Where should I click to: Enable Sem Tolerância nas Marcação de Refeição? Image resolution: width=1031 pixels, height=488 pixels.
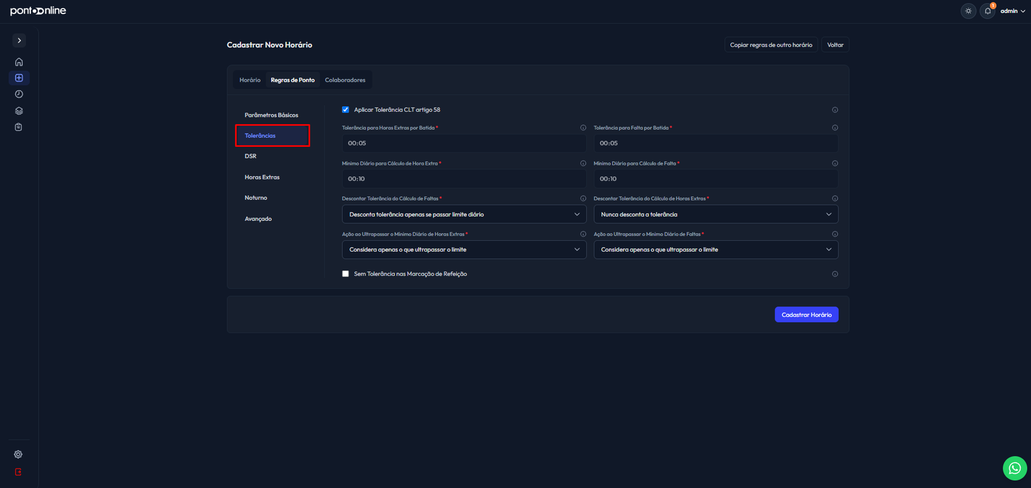(x=345, y=274)
